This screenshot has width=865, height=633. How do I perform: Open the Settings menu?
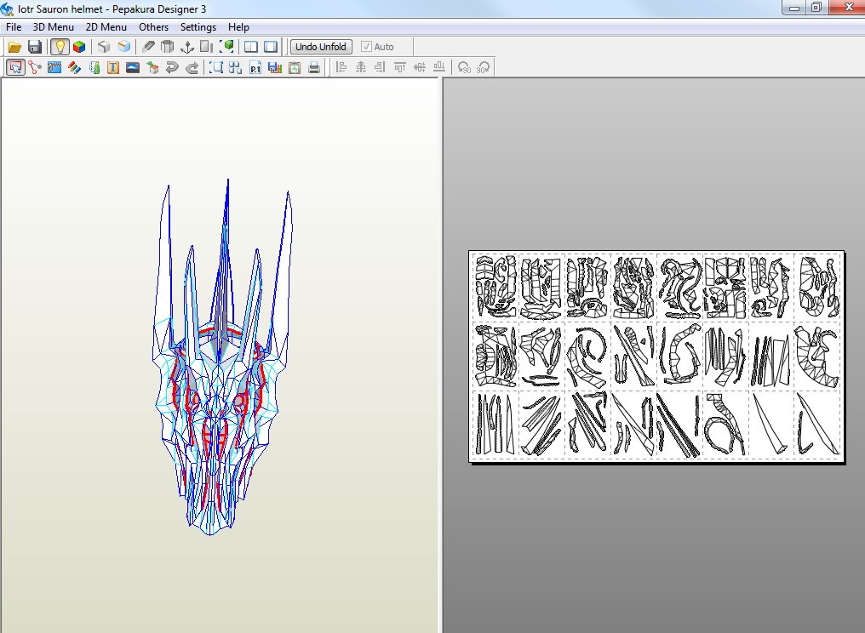(x=198, y=27)
